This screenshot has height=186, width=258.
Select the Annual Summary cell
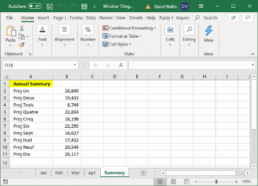tap(31, 84)
